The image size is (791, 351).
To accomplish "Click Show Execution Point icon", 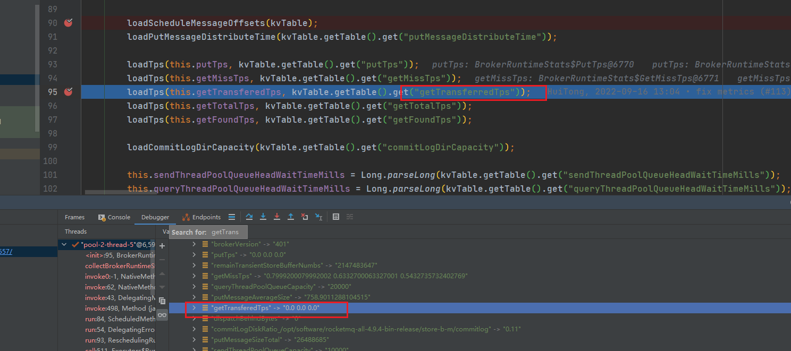I will [x=232, y=217].
